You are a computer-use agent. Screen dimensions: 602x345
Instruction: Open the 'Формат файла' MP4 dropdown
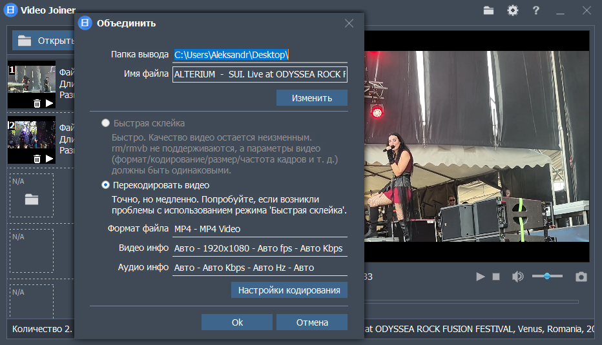click(260, 229)
